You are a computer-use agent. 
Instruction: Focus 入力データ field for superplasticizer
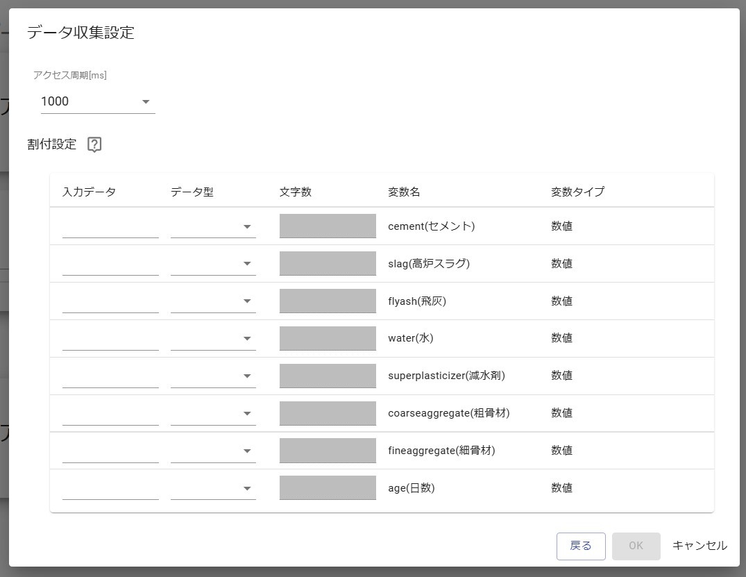110,377
